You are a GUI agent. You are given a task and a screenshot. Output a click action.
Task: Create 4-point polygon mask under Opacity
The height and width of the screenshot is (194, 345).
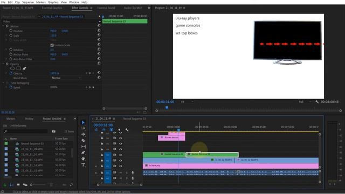[18, 68]
